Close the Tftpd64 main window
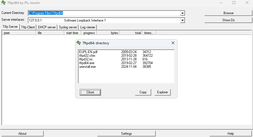This screenshot has height=137, width=253. 247,3
